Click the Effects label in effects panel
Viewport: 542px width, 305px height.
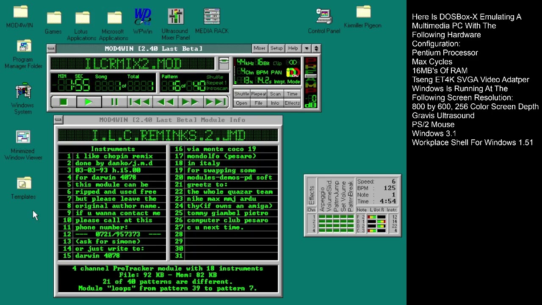[x=312, y=195]
